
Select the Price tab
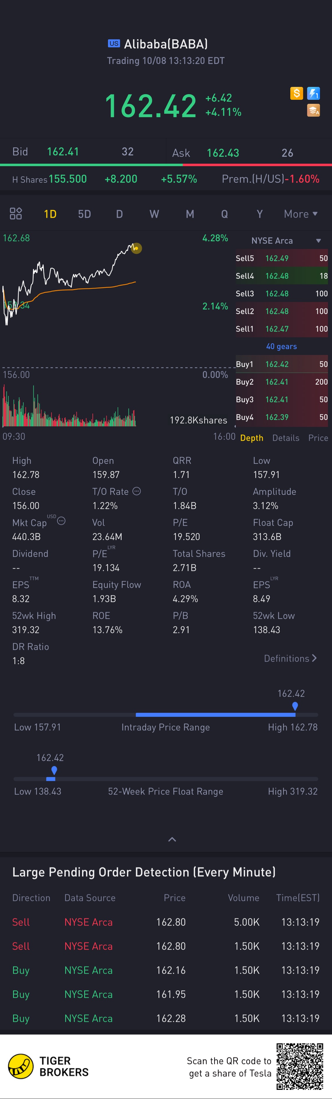(318, 438)
